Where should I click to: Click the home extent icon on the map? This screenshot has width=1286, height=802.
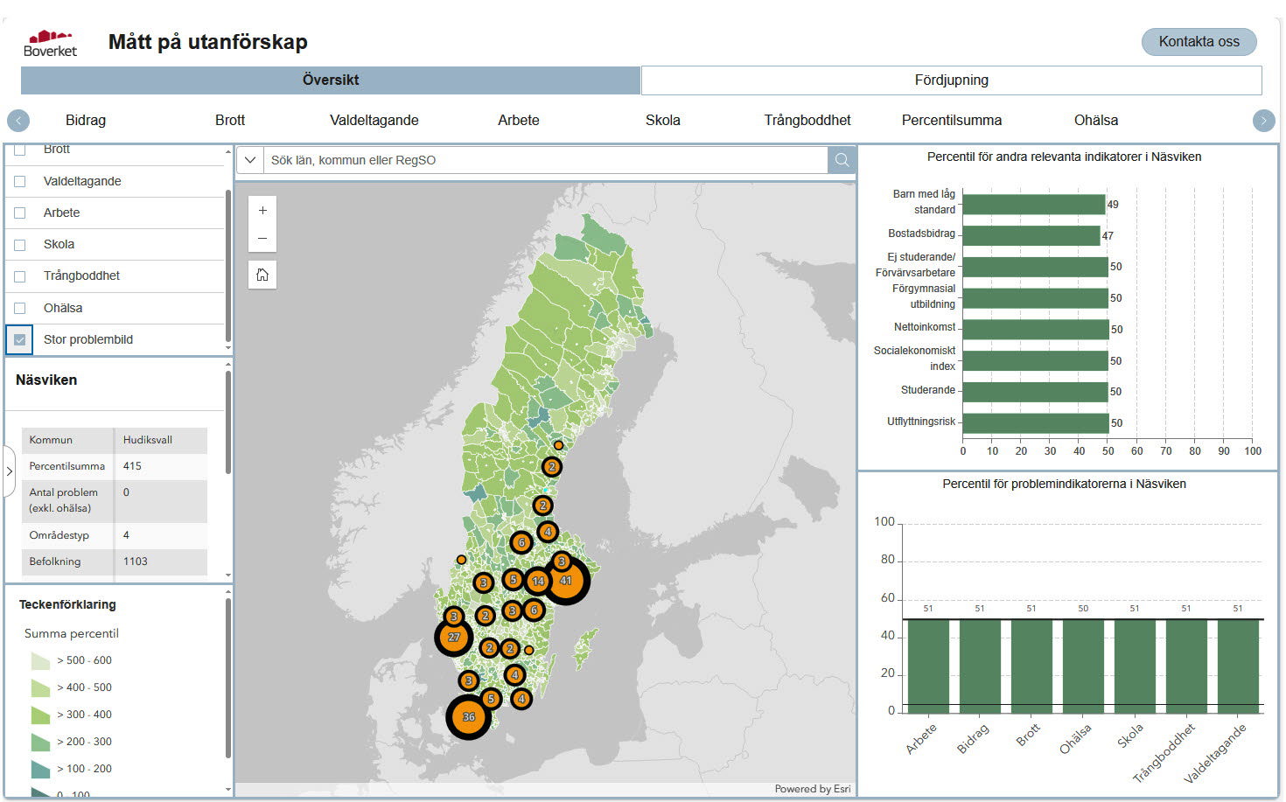(x=262, y=274)
